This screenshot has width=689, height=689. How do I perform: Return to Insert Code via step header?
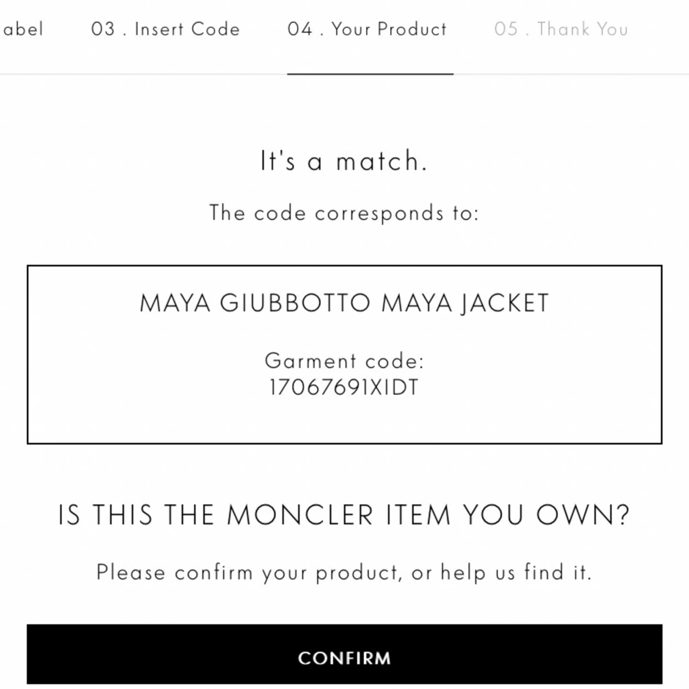pos(165,29)
